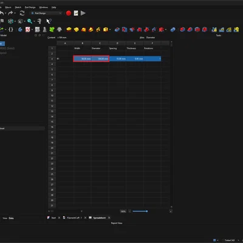
Task: Click the spreadsheet zoom slider handle
Action: 147,211
